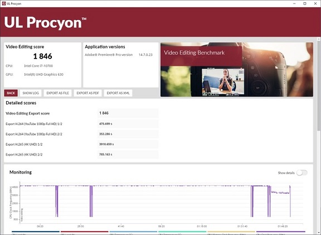Click the 785.163 s value
The height and width of the screenshot is (235, 321).
(106, 155)
